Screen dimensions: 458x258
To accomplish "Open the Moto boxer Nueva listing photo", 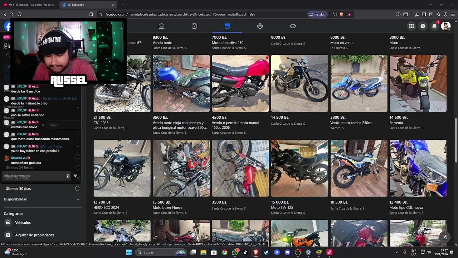I will click(181, 168).
